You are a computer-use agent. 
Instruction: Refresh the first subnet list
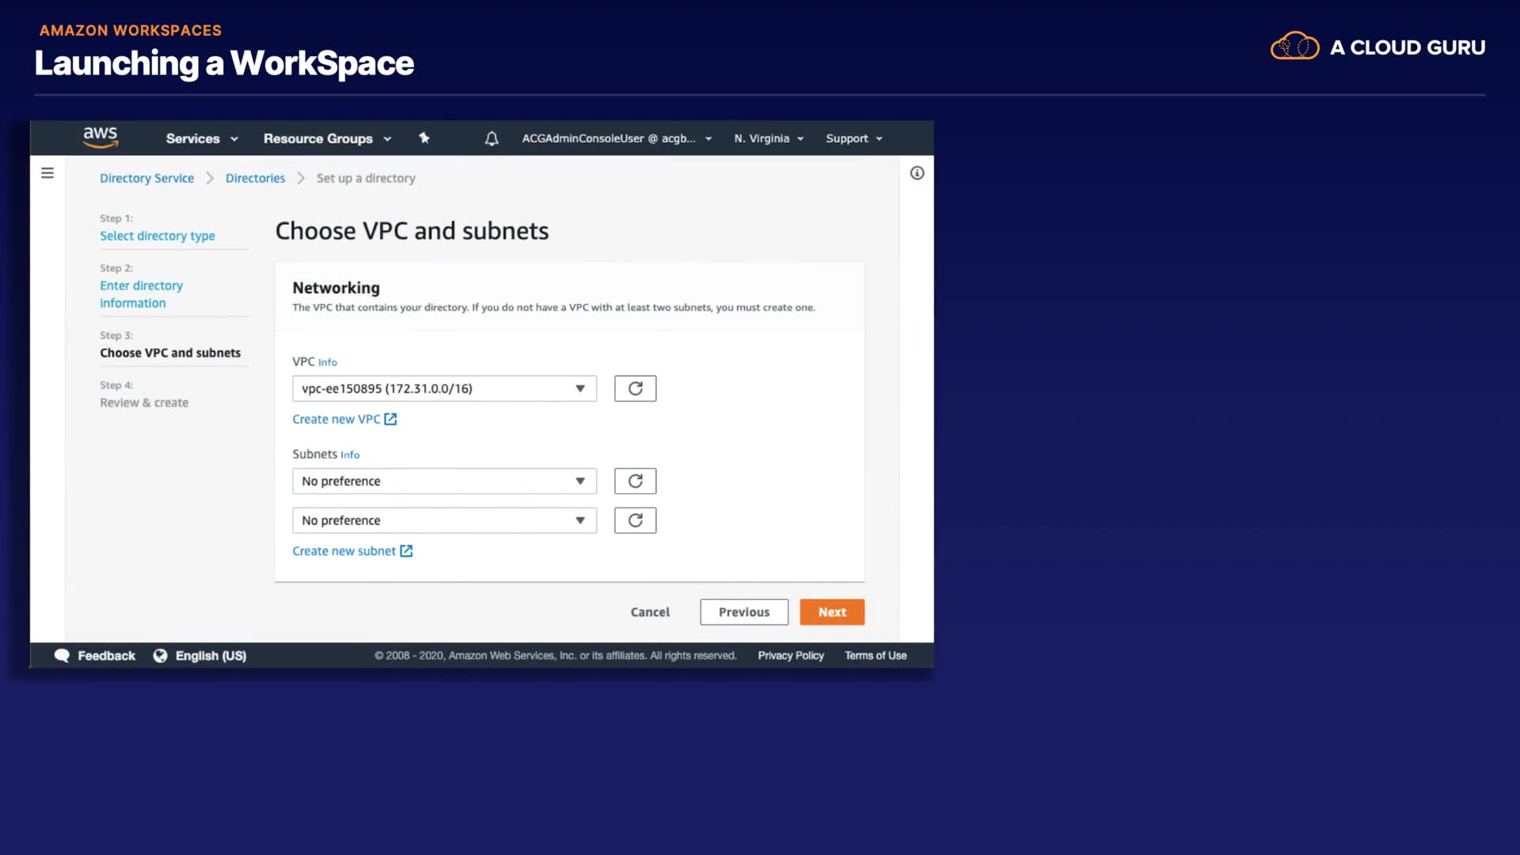(x=635, y=481)
